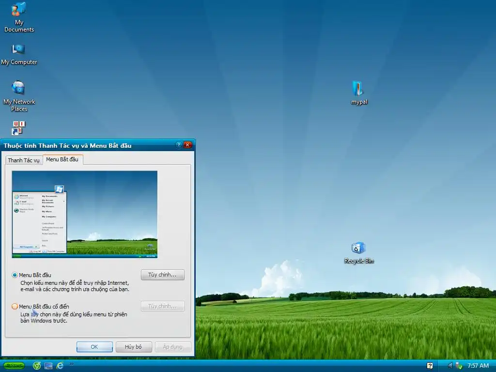
Task: Expand the quick launch overflow chevron
Action: [72, 364]
